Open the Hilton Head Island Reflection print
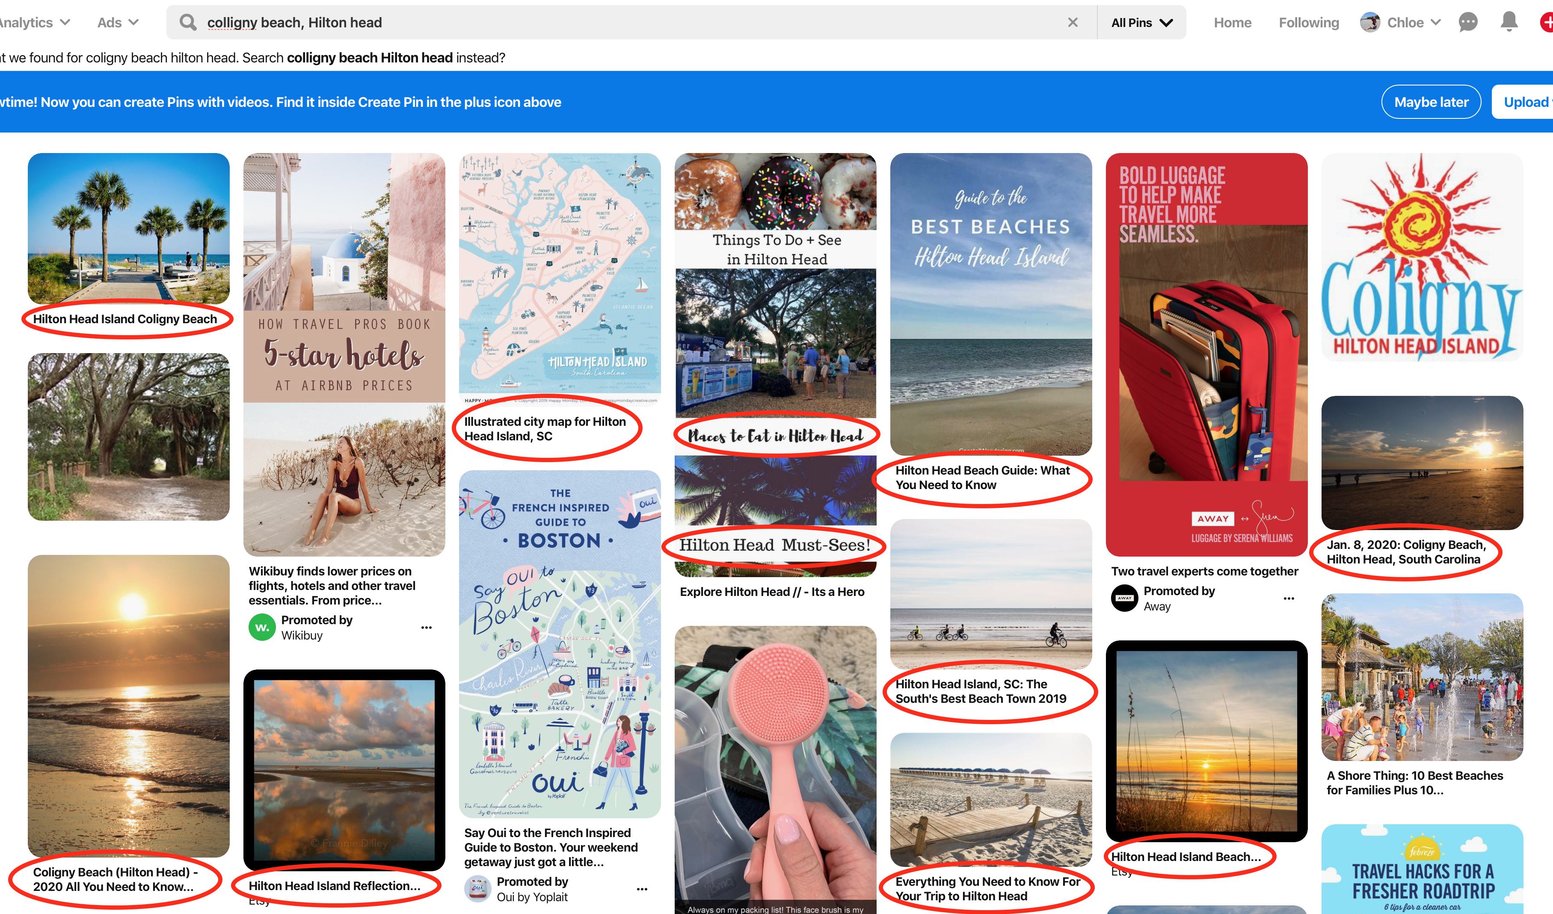 pyautogui.click(x=344, y=770)
